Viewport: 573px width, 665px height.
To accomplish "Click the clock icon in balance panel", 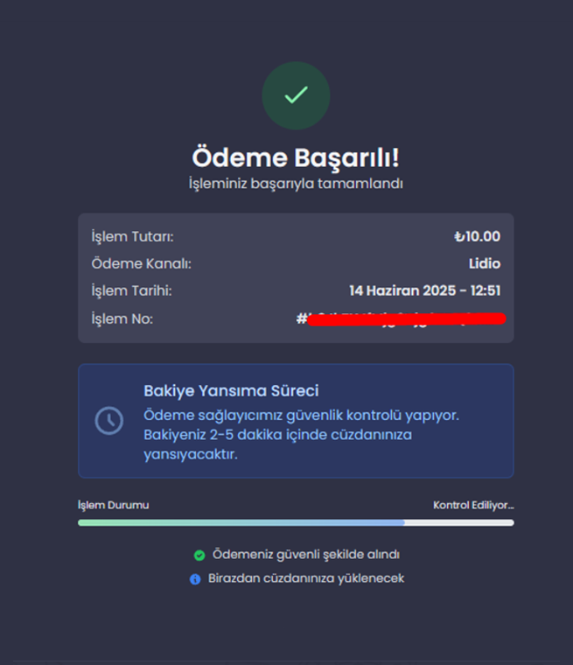I will coord(109,421).
